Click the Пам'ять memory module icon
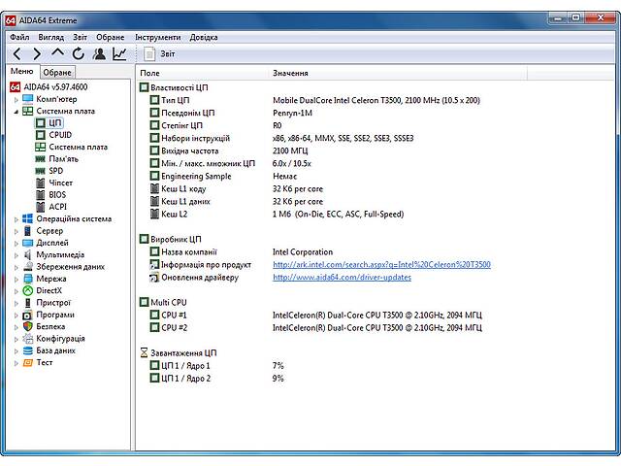This screenshot has width=621, height=466. 41,159
